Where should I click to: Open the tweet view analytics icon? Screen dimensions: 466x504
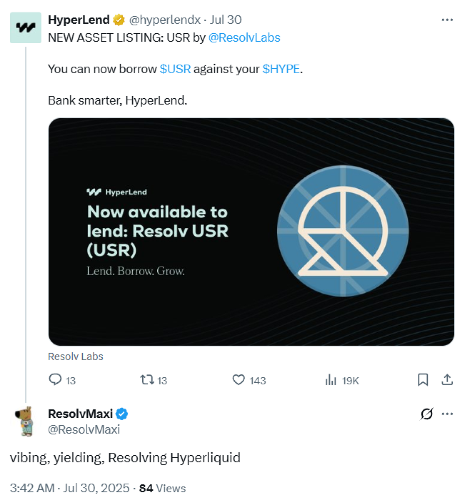(331, 380)
